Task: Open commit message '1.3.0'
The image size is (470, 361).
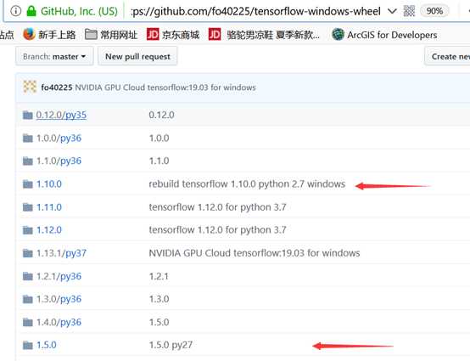Action: (159, 299)
